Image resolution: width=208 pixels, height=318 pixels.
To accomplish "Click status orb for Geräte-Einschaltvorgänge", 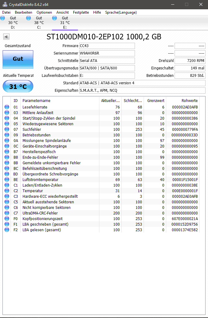I will pyautogui.click(x=7, y=146).
